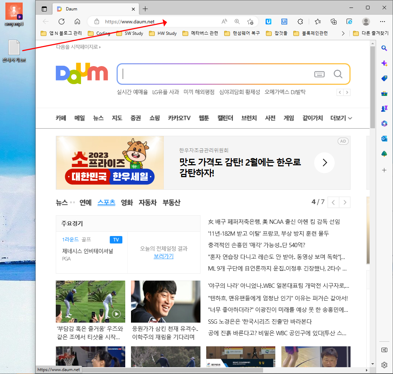Click 다음을 시작페이지로 link

coord(78,47)
